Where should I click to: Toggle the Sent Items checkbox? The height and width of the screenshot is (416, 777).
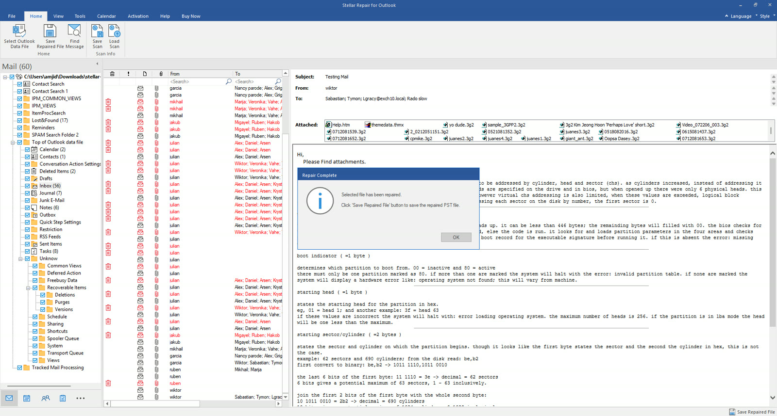tap(27, 244)
